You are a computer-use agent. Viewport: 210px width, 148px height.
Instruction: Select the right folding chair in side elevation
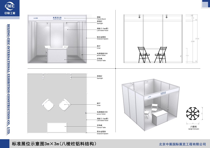point(160,55)
